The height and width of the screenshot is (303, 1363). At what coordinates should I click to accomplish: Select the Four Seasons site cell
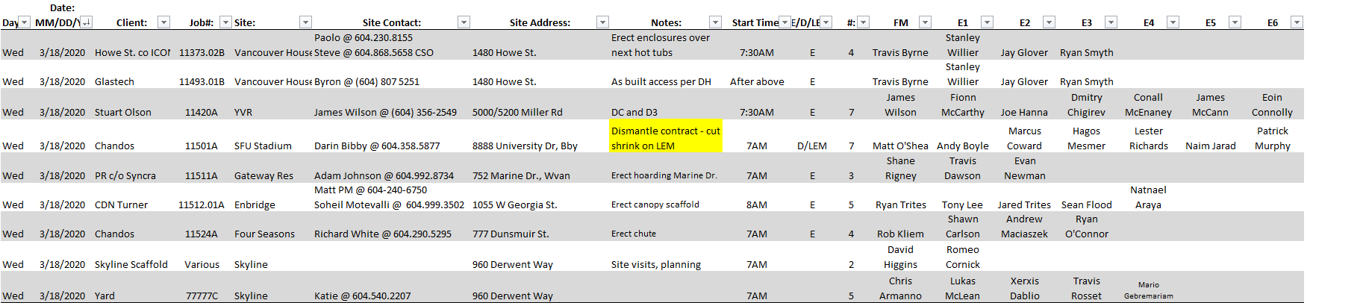click(264, 234)
